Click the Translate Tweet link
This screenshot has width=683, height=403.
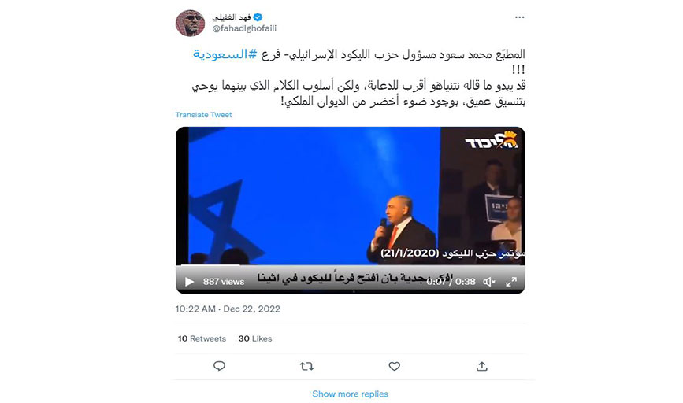(203, 115)
